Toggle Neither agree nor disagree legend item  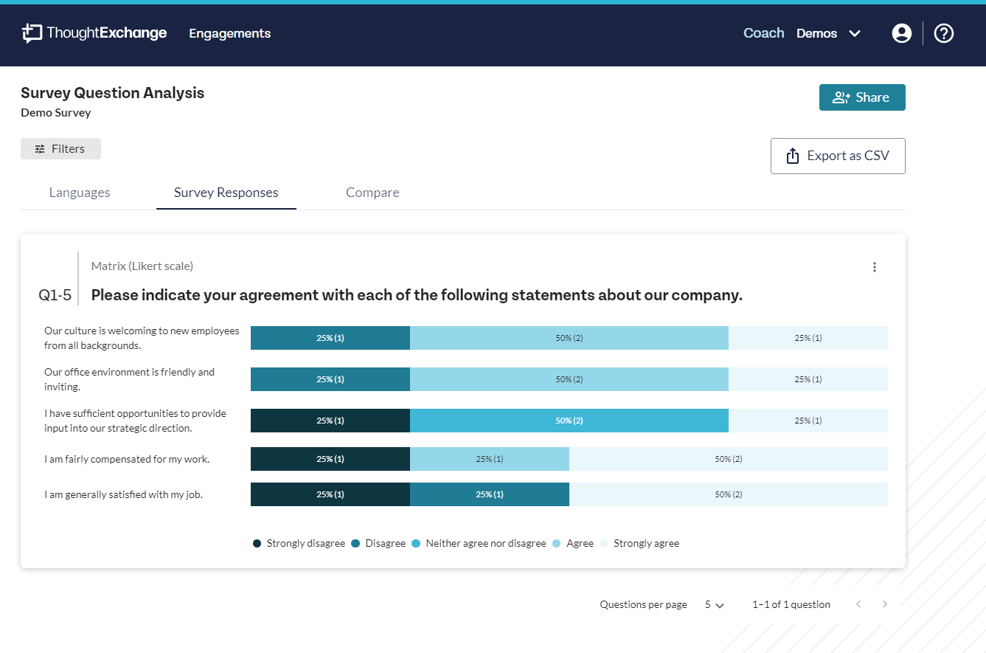479,543
